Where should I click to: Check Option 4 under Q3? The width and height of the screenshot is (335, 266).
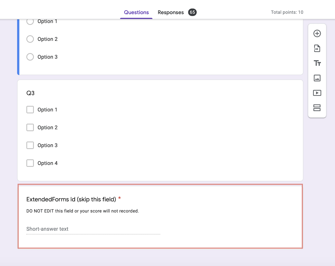pos(30,163)
